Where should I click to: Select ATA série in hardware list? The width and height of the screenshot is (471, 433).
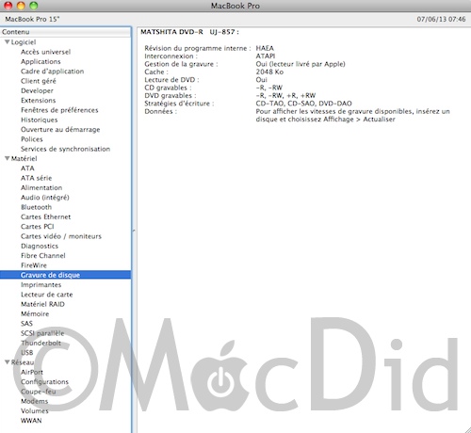click(x=36, y=178)
